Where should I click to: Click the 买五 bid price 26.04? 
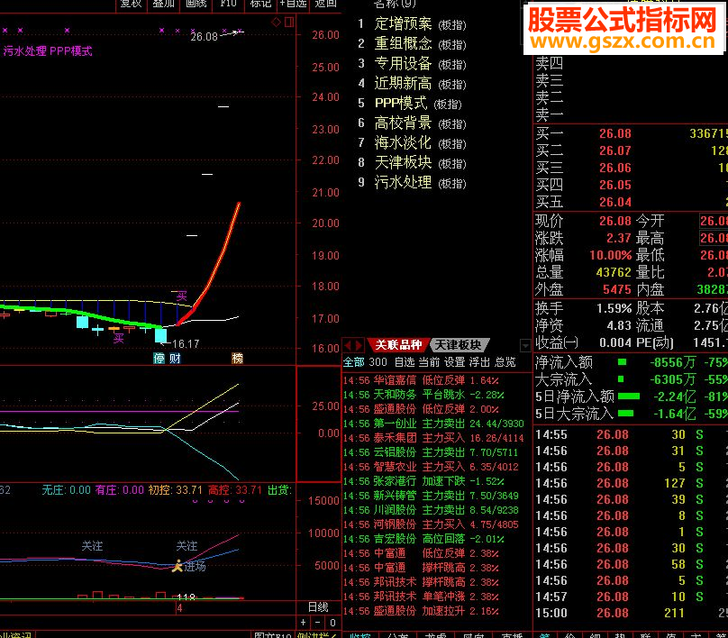point(615,203)
